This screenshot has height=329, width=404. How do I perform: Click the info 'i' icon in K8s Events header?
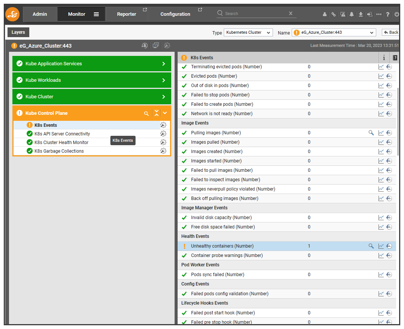384,58
